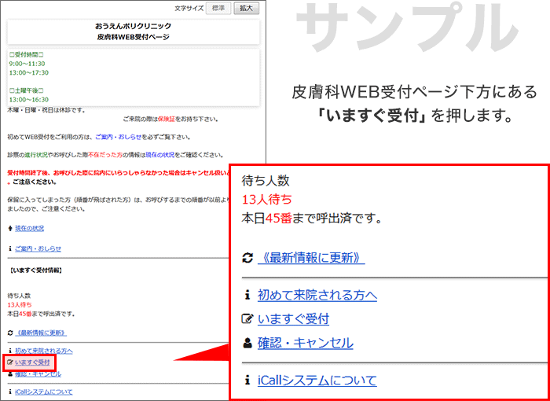Click the info icon beside small-page 初めて来院される方へ
Screen dimensions: 550x401
click(x=10, y=351)
